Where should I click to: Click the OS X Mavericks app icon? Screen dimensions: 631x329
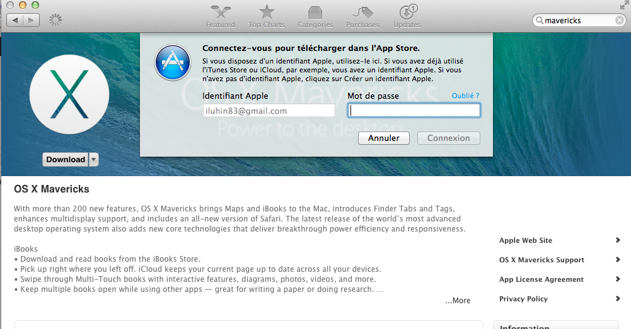(x=69, y=94)
